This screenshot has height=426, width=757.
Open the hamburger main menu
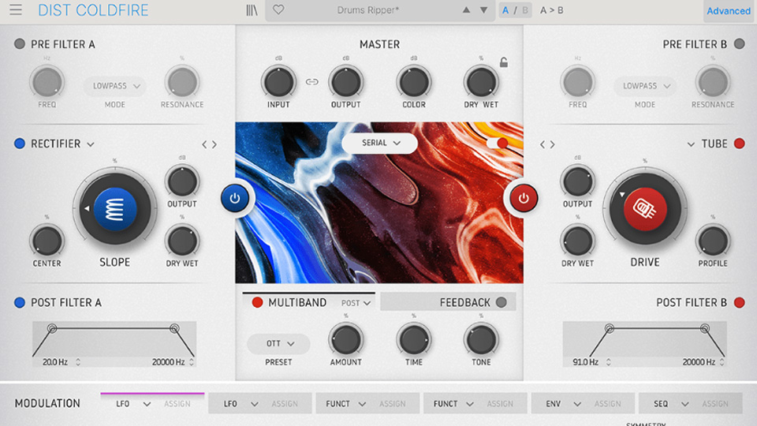coord(16,10)
